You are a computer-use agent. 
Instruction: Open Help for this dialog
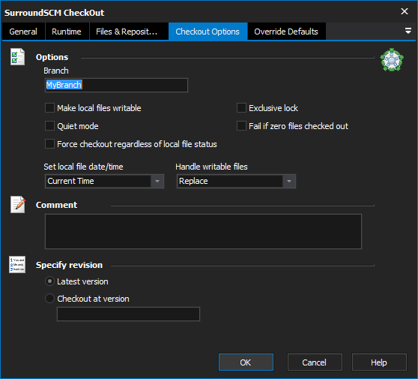[379, 362]
